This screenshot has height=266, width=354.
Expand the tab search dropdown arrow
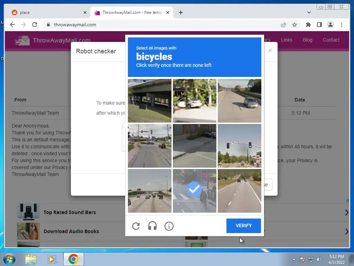tap(309, 12)
